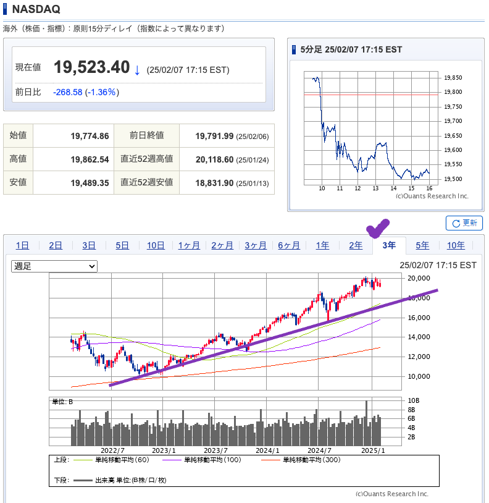Select the 3日 chart period tab
Image resolution: width=489 pixels, height=503 pixels.
click(x=89, y=245)
